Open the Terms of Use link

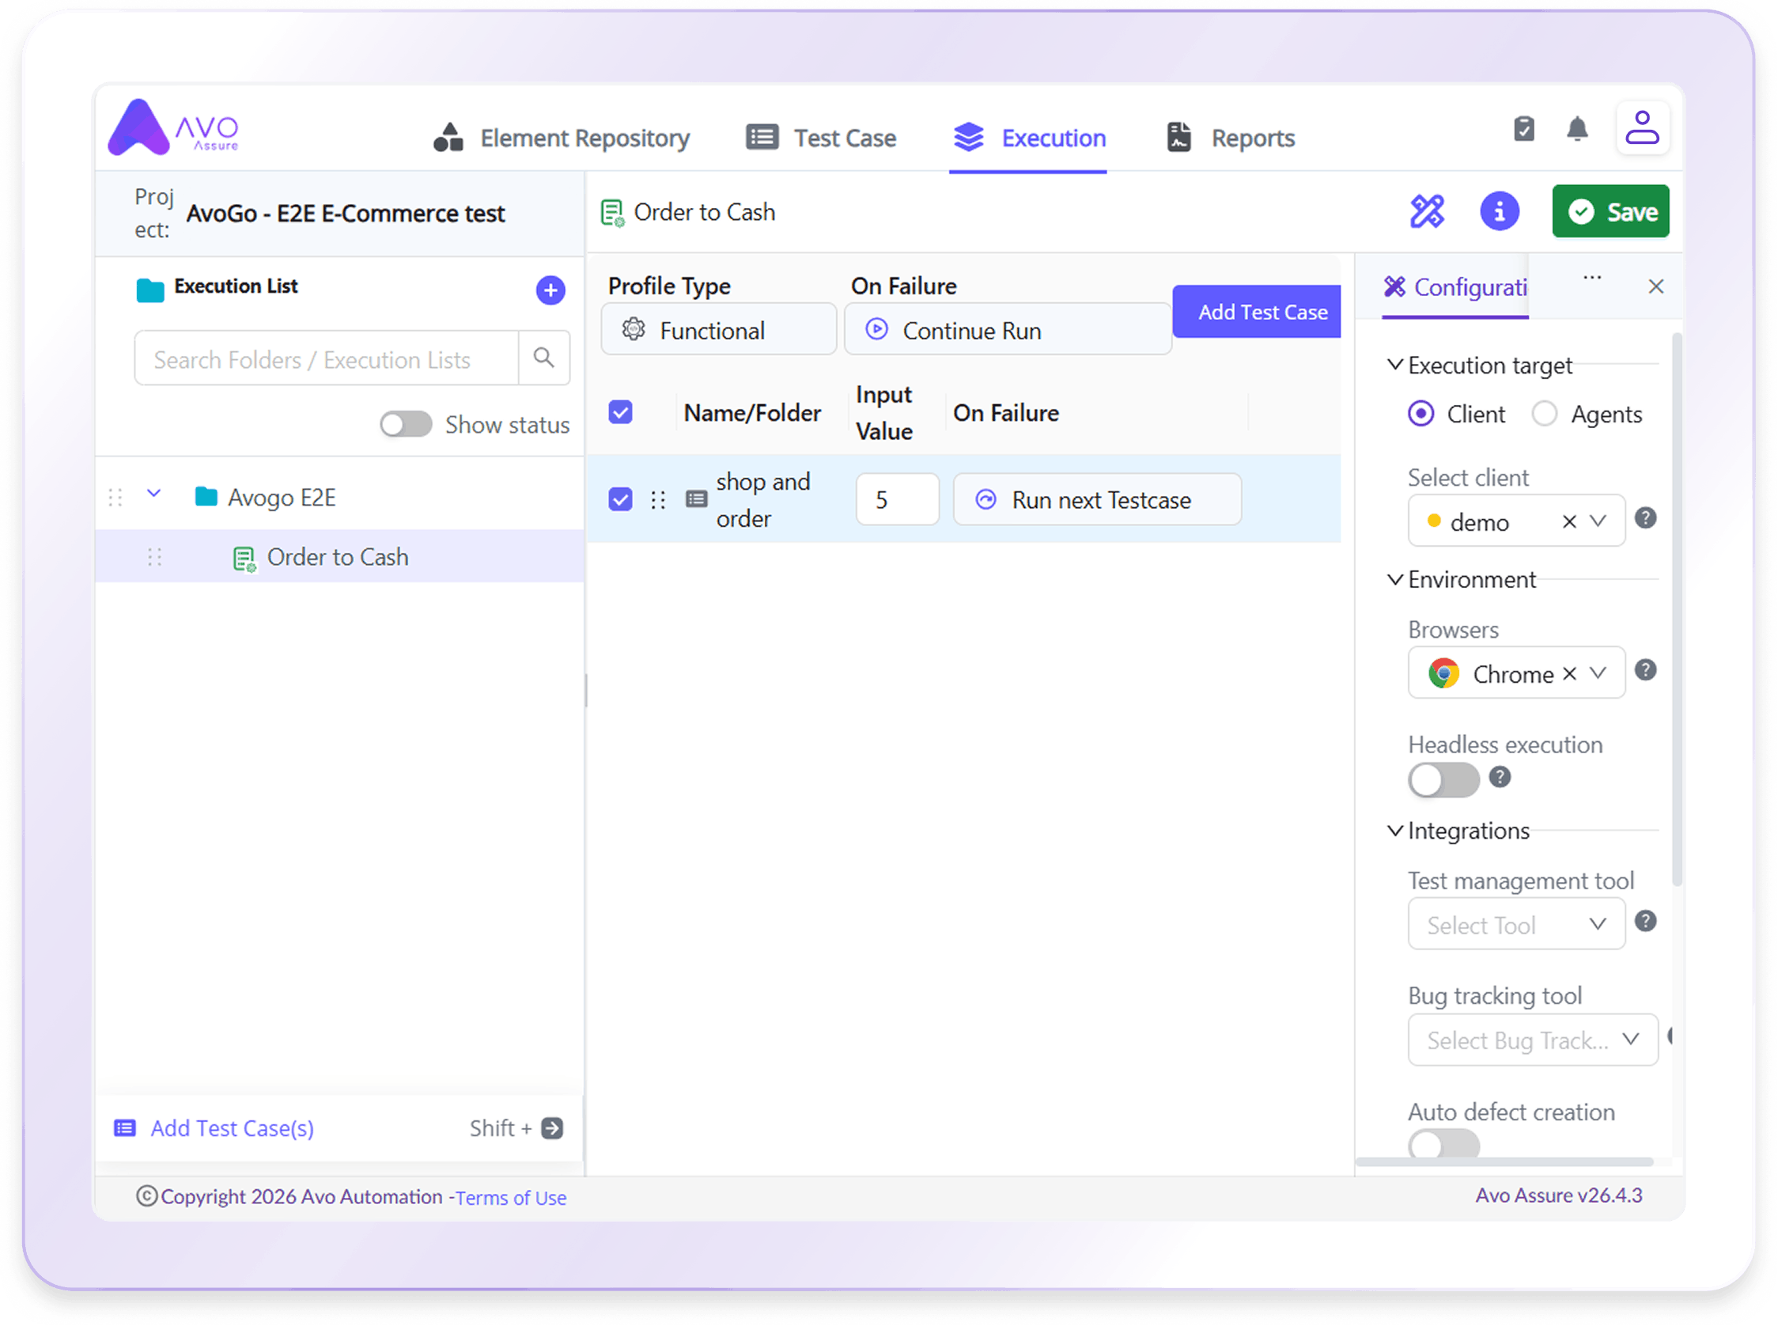click(511, 1198)
